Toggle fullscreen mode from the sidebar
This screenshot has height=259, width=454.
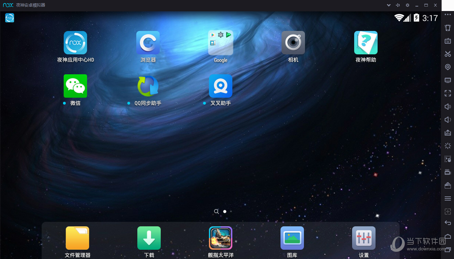[447, 93]
